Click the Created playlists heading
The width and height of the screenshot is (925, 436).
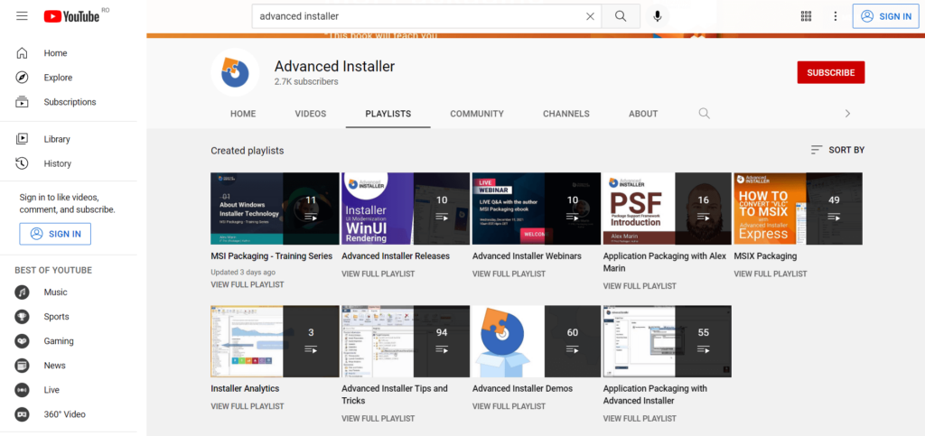tap(248, 151)
